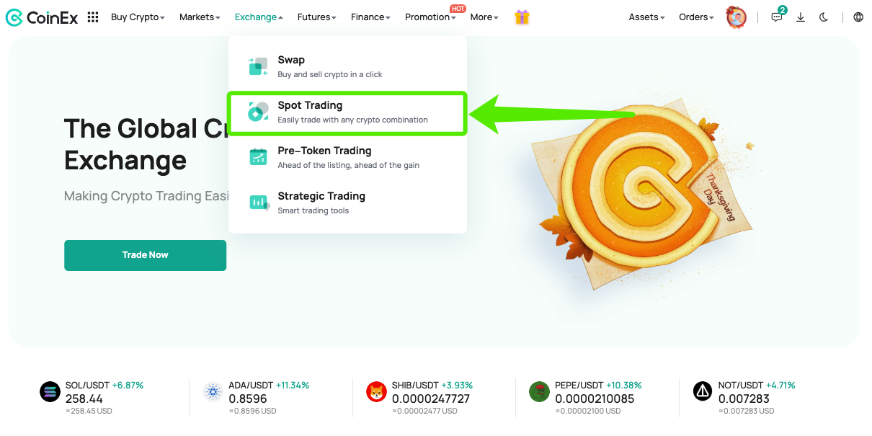This screenshot has height=436, width=872.
Task: Click the SHIB price 0.0000247727
Action: [x=431, y=399]
